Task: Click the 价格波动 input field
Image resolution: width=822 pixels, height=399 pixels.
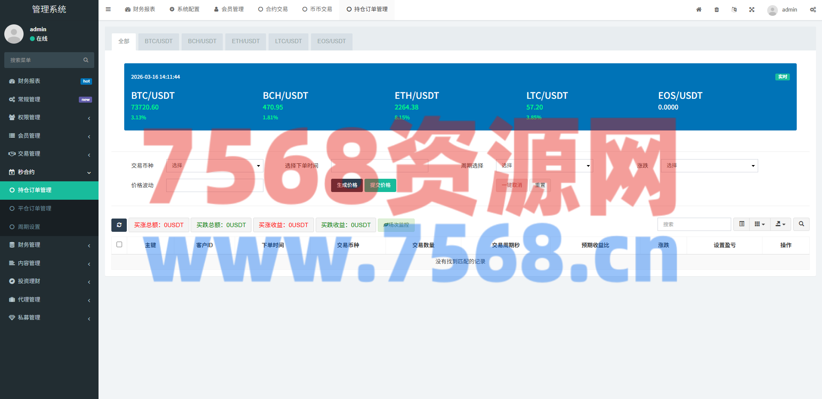Action: tap(215, 185)
